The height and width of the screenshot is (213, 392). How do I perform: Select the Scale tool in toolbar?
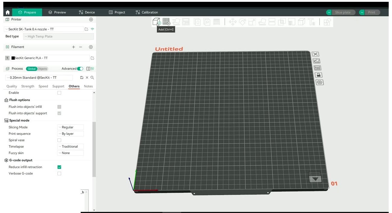252,22
